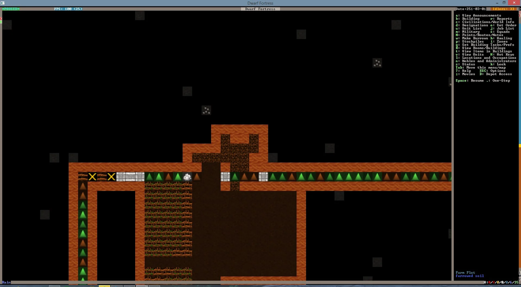Viewport: 521px width, 287px height.
Task: Open the Dwarf Fortress window icon menu
Action: pyautogui.click(x=3, y=3)
